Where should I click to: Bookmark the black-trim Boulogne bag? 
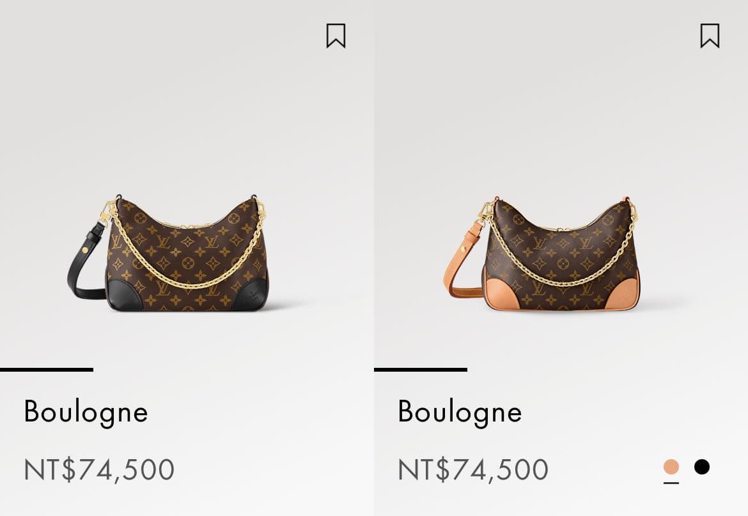pos(336,36)
